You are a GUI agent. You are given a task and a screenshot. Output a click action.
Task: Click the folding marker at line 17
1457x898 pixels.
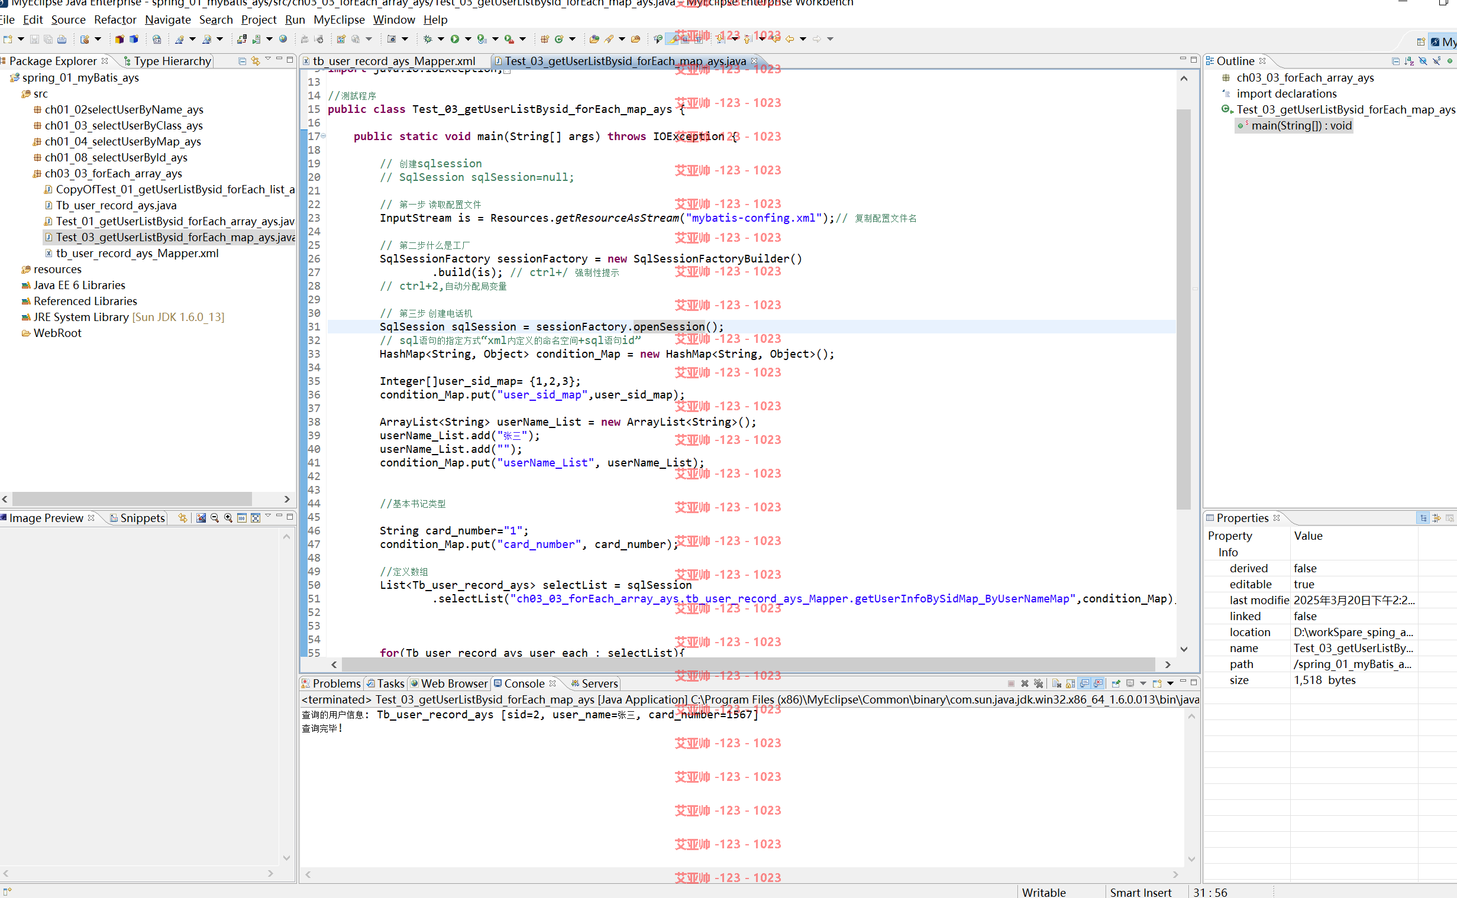(x=323, y=136)
